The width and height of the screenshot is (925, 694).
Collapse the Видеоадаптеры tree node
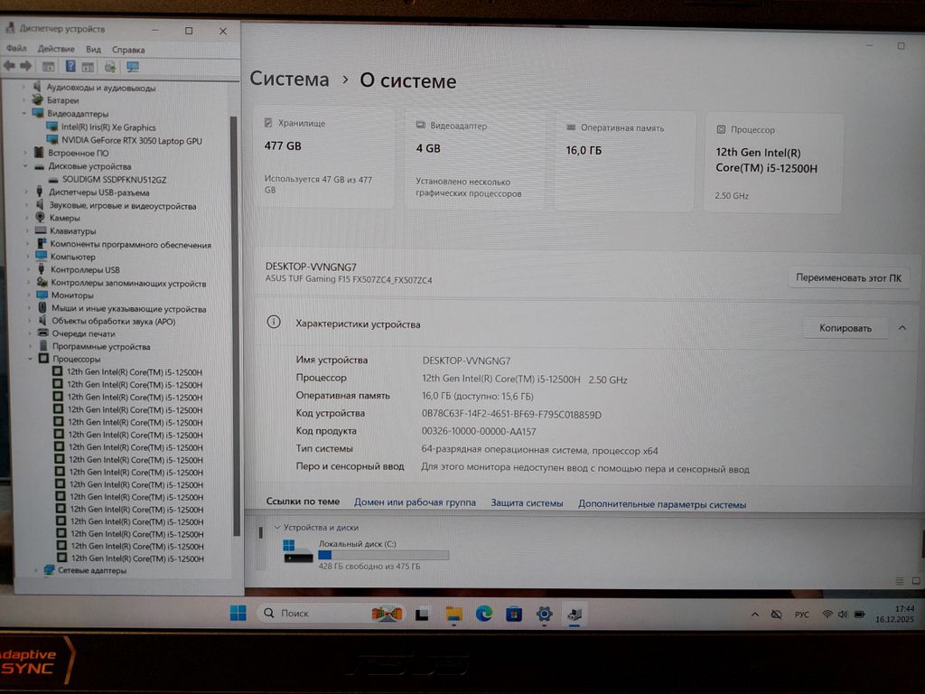[24, 114]
